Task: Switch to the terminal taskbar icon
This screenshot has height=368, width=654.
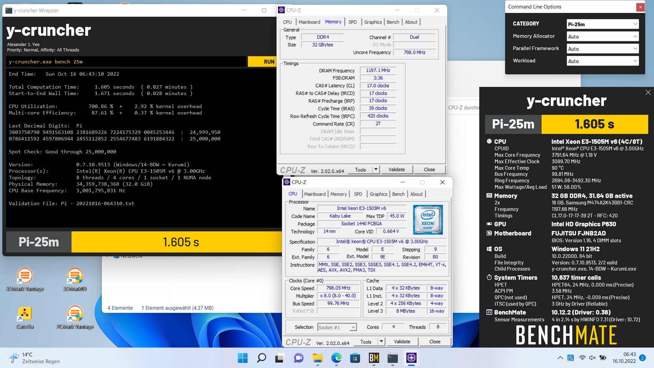Action: pos(392,358)
